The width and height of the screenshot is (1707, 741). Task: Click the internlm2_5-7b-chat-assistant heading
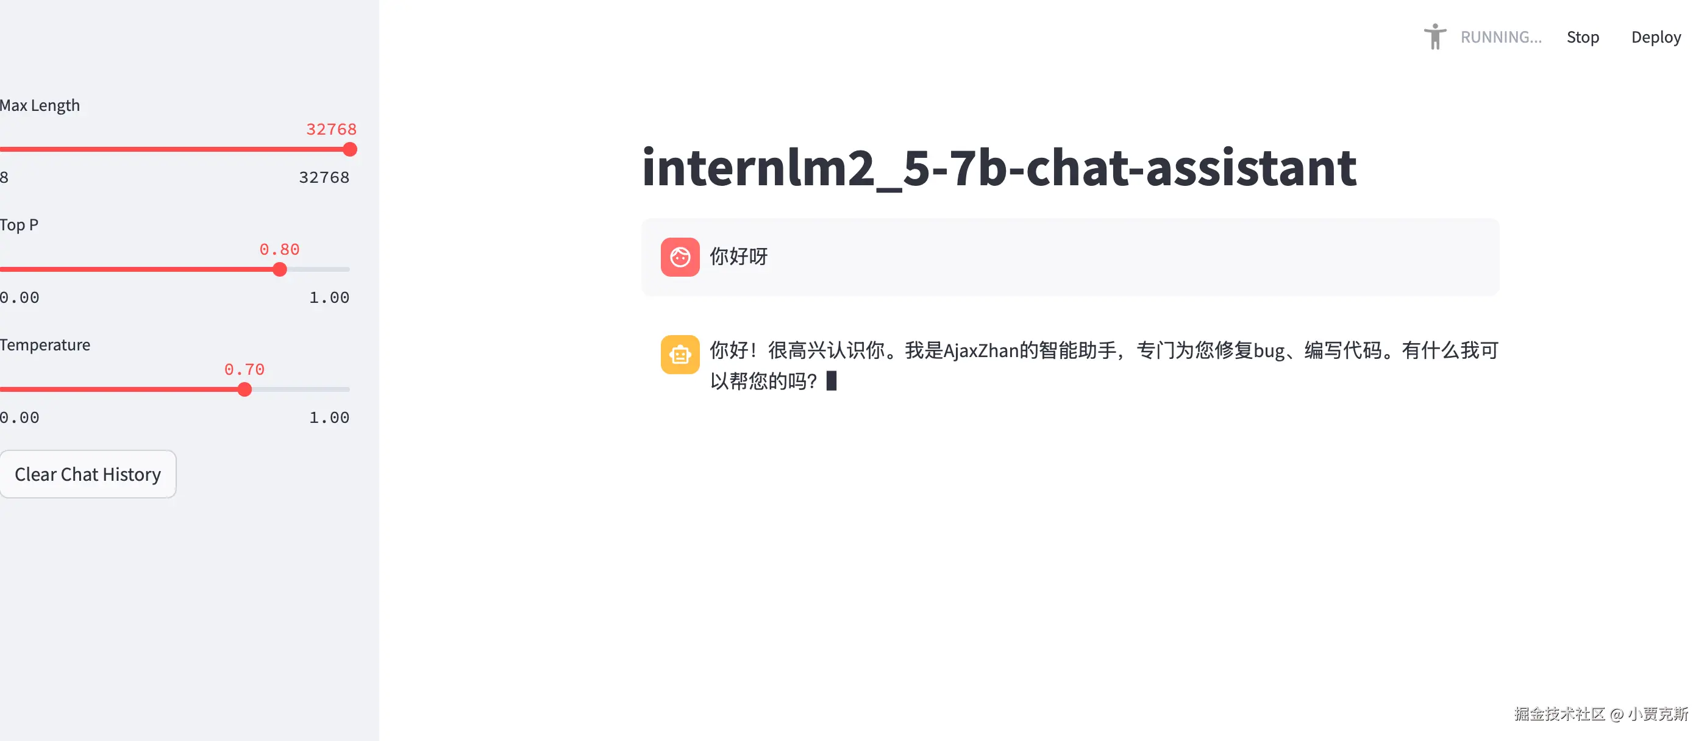tap(999, 168)
